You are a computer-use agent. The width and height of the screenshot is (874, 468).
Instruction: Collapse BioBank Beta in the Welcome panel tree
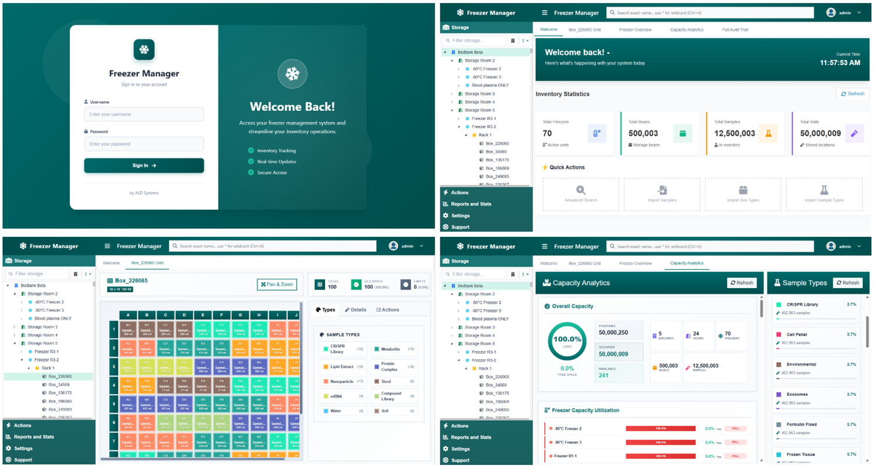click(x=446, y=52)
